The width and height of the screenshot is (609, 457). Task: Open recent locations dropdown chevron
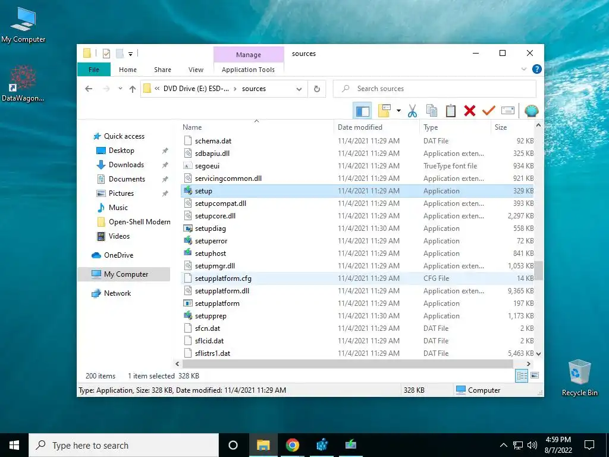pyautogui.click(x=120, y=89)
